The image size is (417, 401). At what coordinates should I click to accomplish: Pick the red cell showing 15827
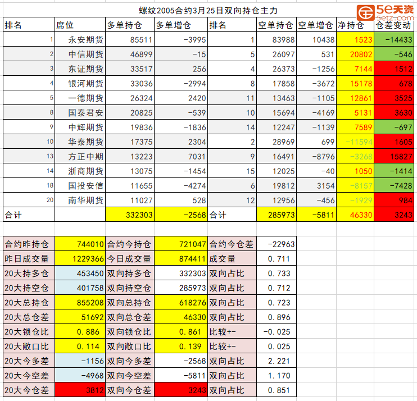click(x=393, y=156)
